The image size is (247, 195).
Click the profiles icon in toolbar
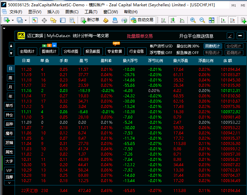point(20,20)
